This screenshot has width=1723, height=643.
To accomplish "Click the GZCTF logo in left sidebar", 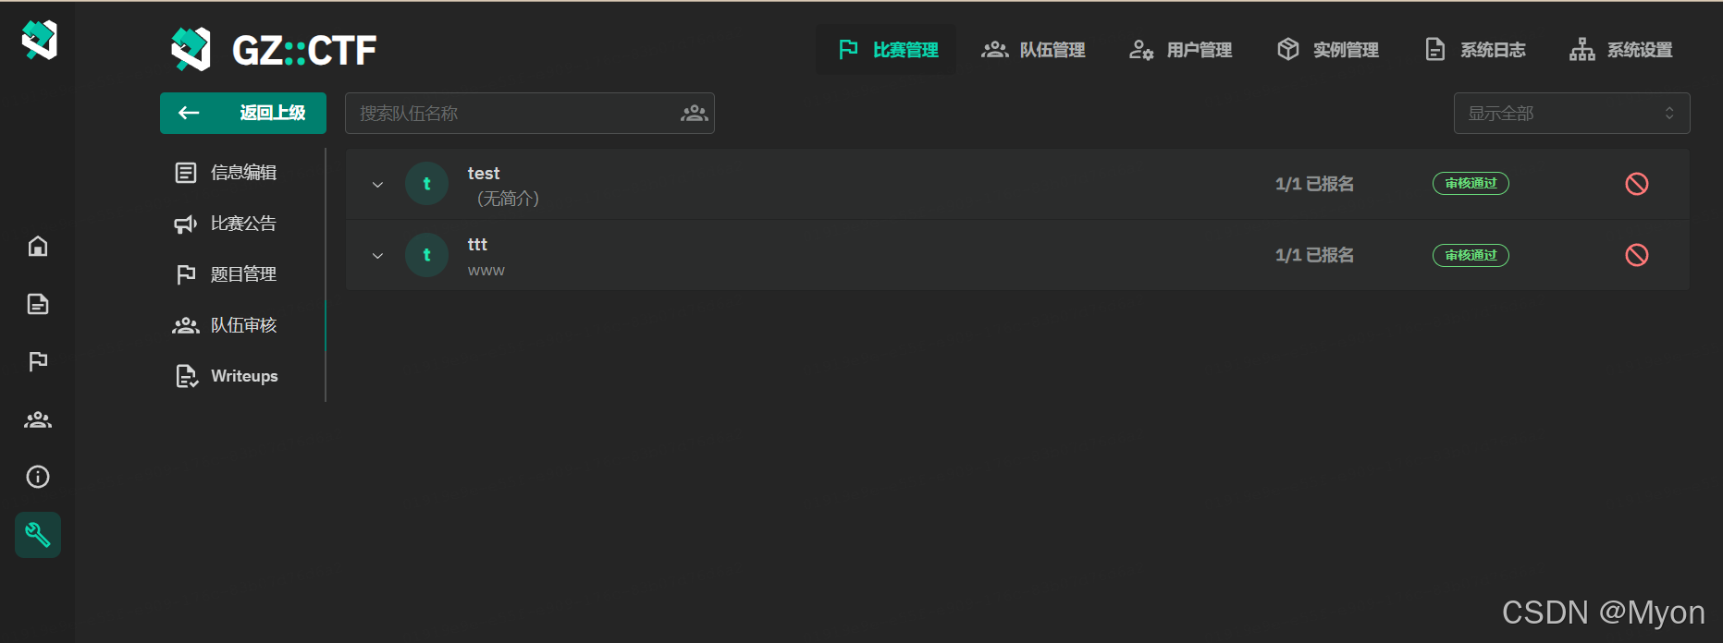I will tap(39, 40).
